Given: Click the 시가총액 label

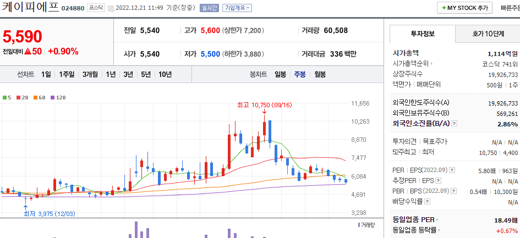Looking at the screenshot, I should click(x=406, y=53).
